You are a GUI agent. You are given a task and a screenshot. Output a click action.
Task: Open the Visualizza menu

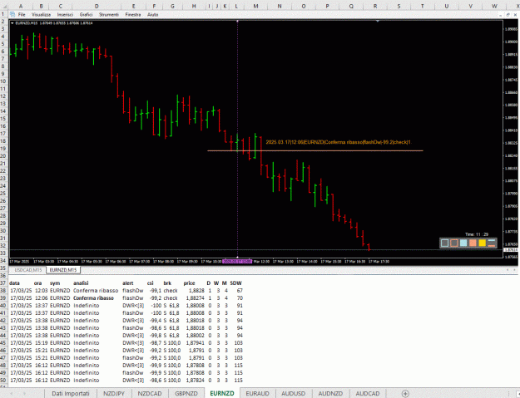pos(41,15)
